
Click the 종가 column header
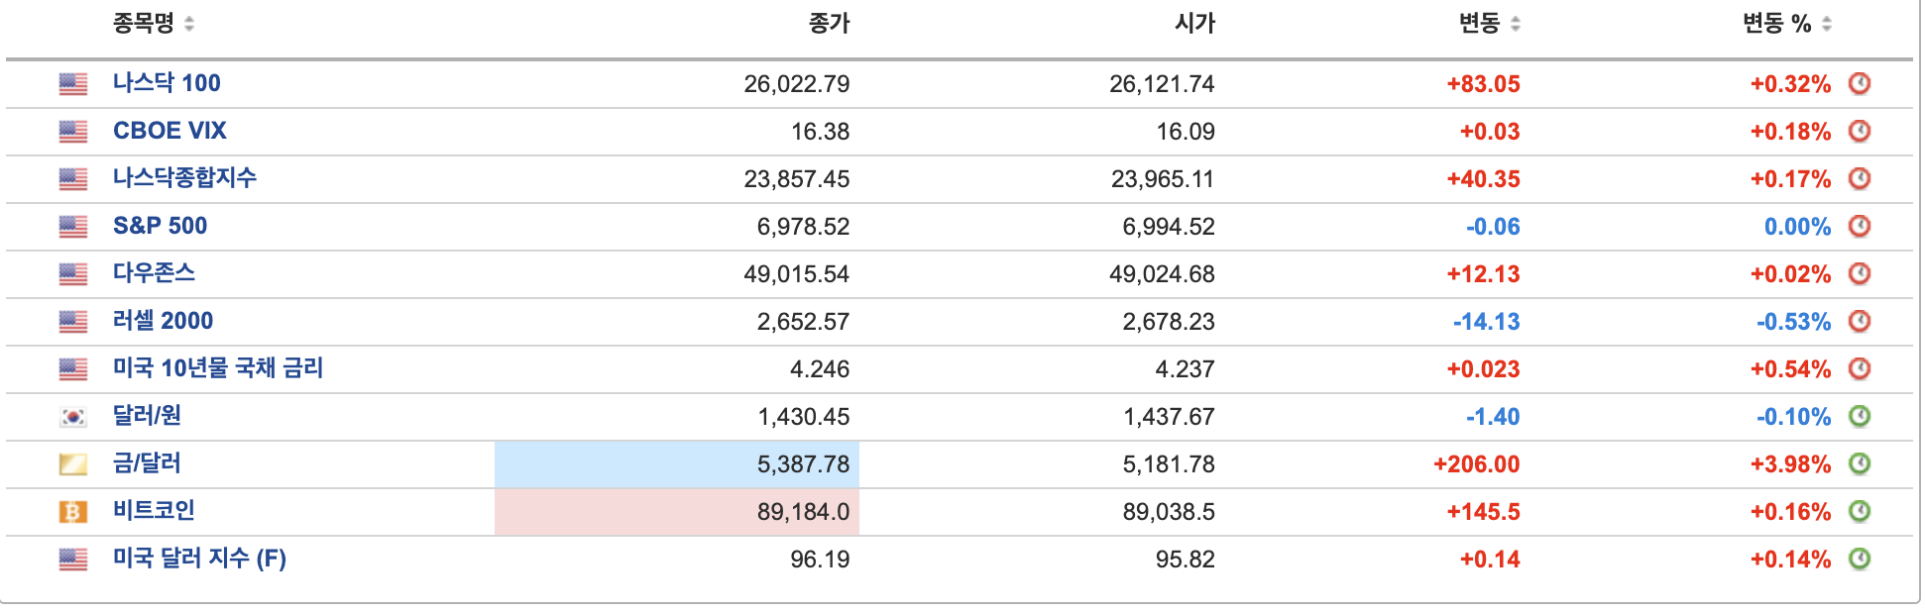[829, 24]
